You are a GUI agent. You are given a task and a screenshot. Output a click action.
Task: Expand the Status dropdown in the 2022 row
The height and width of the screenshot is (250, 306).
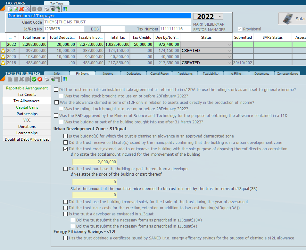[229, 45]
